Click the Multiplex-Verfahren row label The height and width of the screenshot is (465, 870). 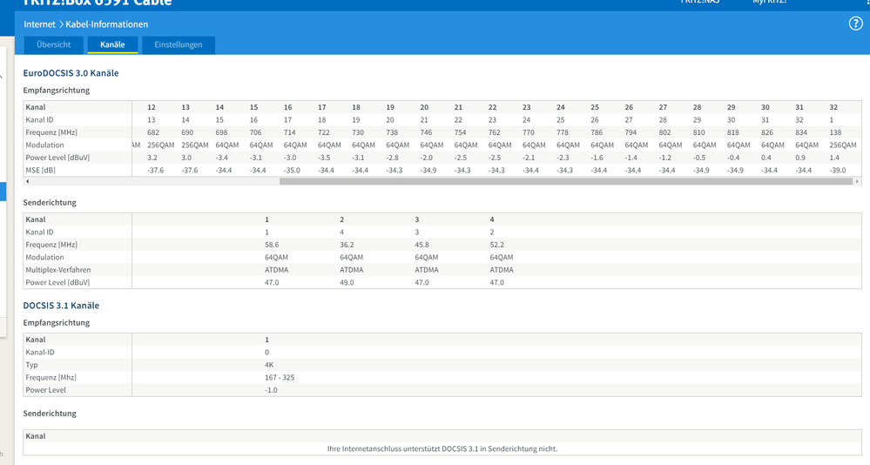click(x=57, y=270)
